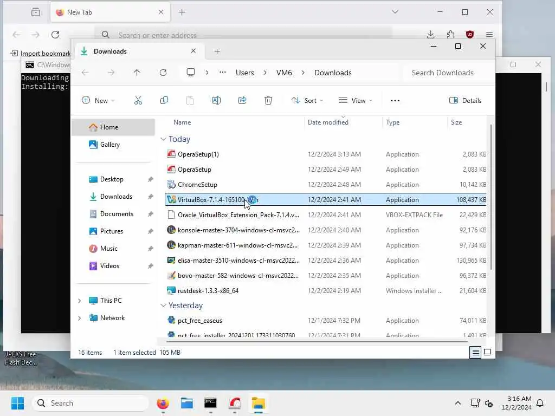Image resolution: width=555 pixels, height=416 pixels.
Task: Select the pct_free_easeus file
Action: pyautogui.click(x=326, y=321)
